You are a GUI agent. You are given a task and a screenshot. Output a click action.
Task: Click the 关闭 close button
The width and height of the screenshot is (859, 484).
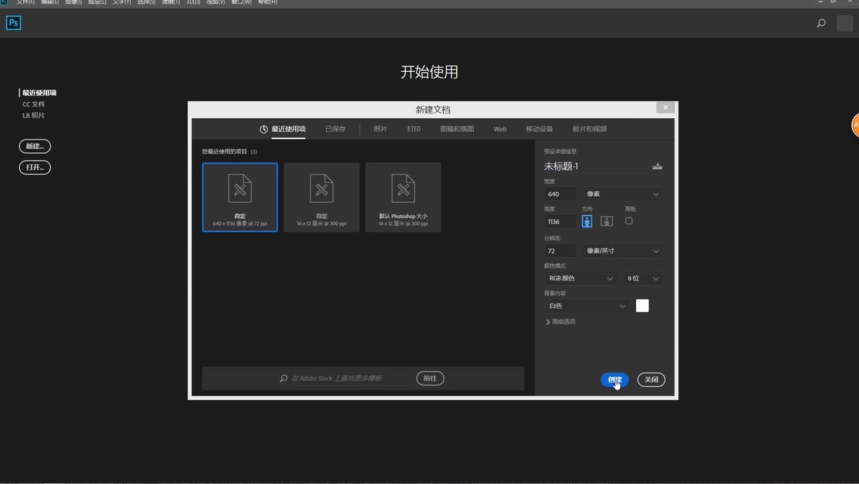651,380
